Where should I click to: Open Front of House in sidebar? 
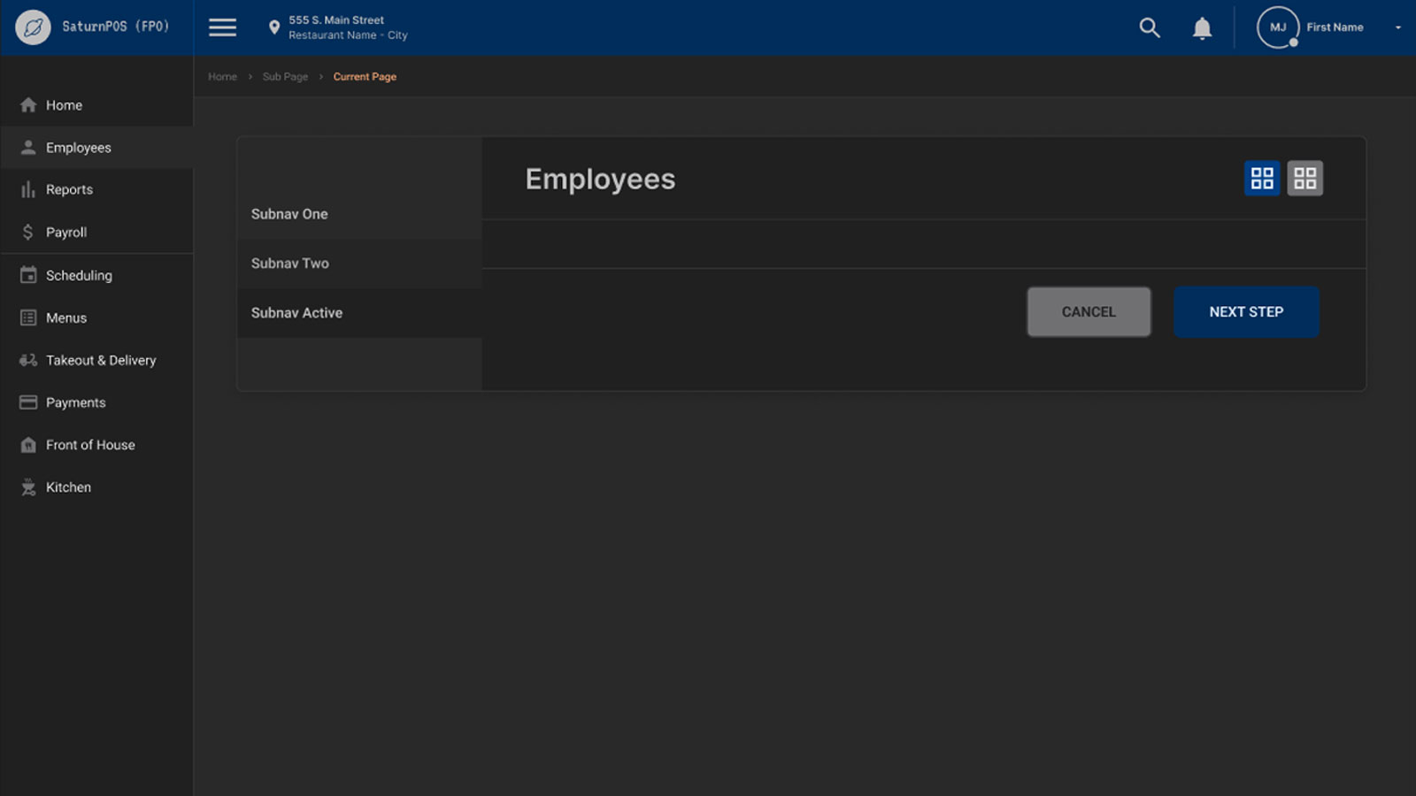[x=96, y=445]
